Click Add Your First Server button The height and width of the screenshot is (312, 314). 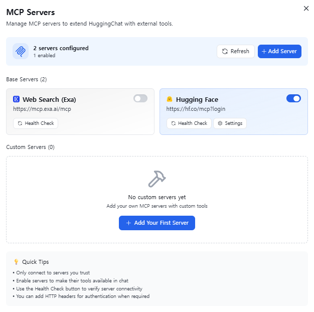pyautogui.click(x=157, y=223)
